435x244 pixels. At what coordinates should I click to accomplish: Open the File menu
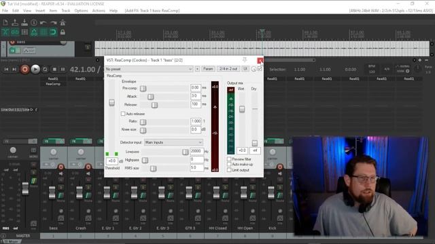tap(5, 11)
